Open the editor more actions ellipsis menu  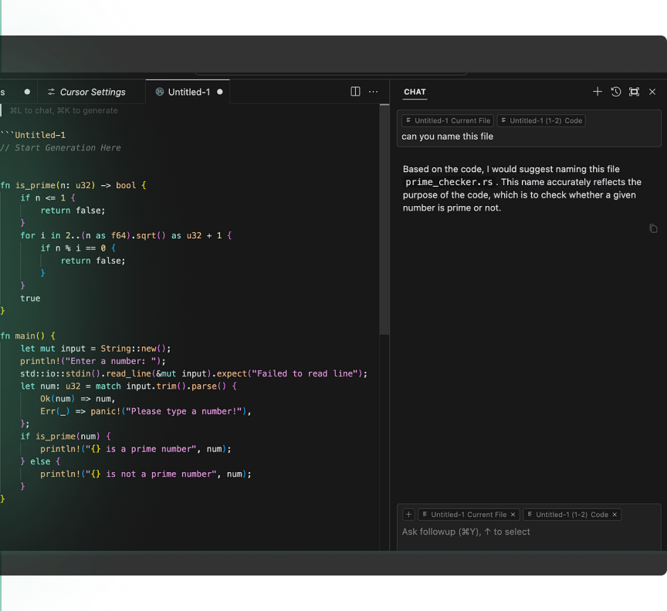pyautogui.click(x=373, y=92)
